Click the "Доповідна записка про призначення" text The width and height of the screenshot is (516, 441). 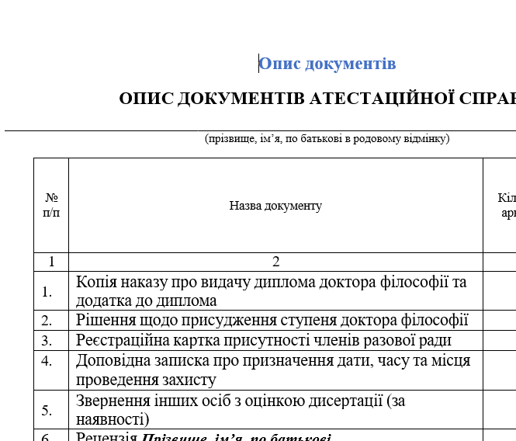[x=272, y=361]
